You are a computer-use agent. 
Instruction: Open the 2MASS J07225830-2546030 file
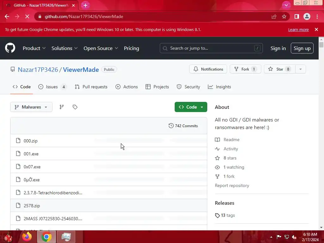click(53, 219)
